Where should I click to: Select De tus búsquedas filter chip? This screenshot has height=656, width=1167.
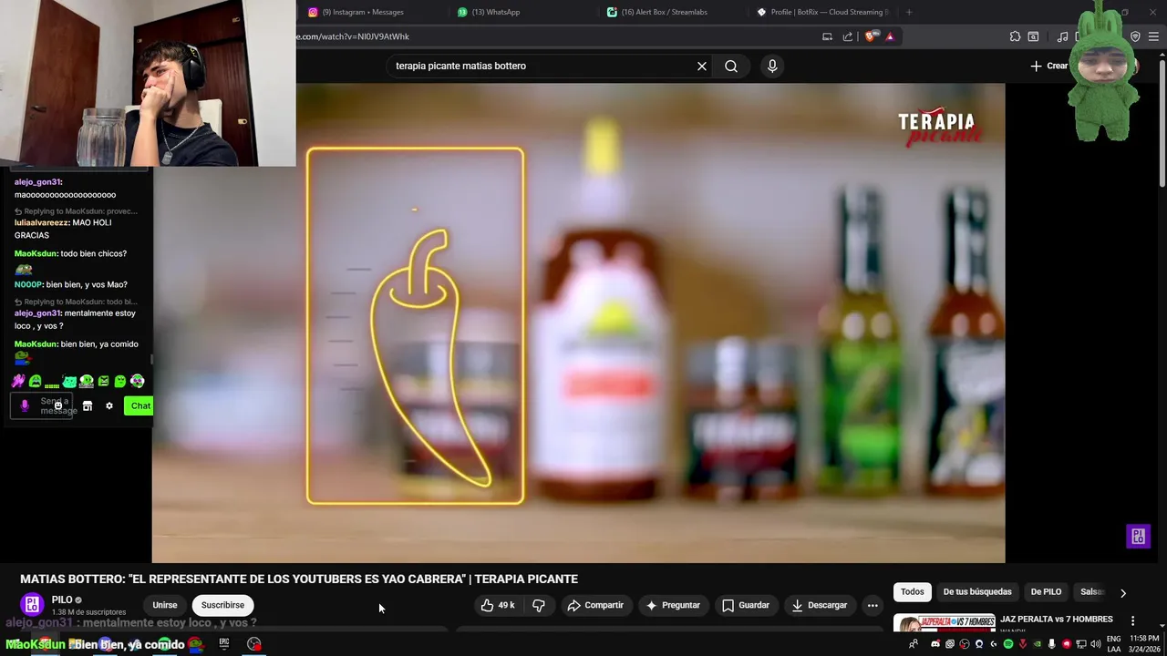tap(977, 592)
